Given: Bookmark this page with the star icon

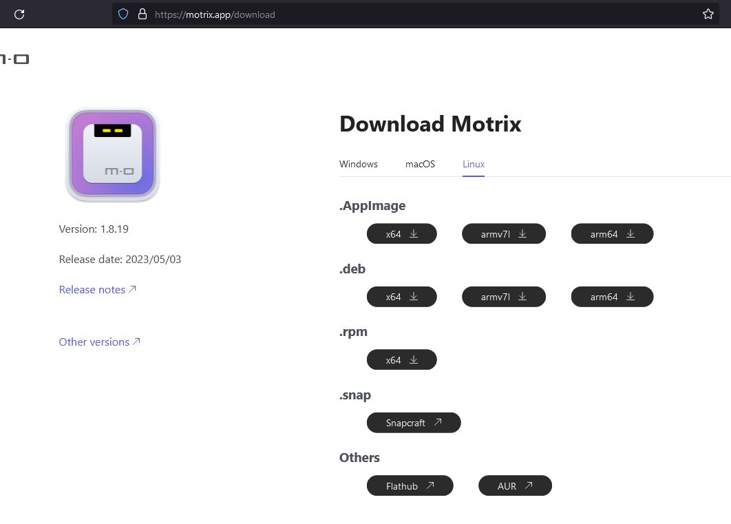Looking at the screenshot, I should [x=708, y=14].
